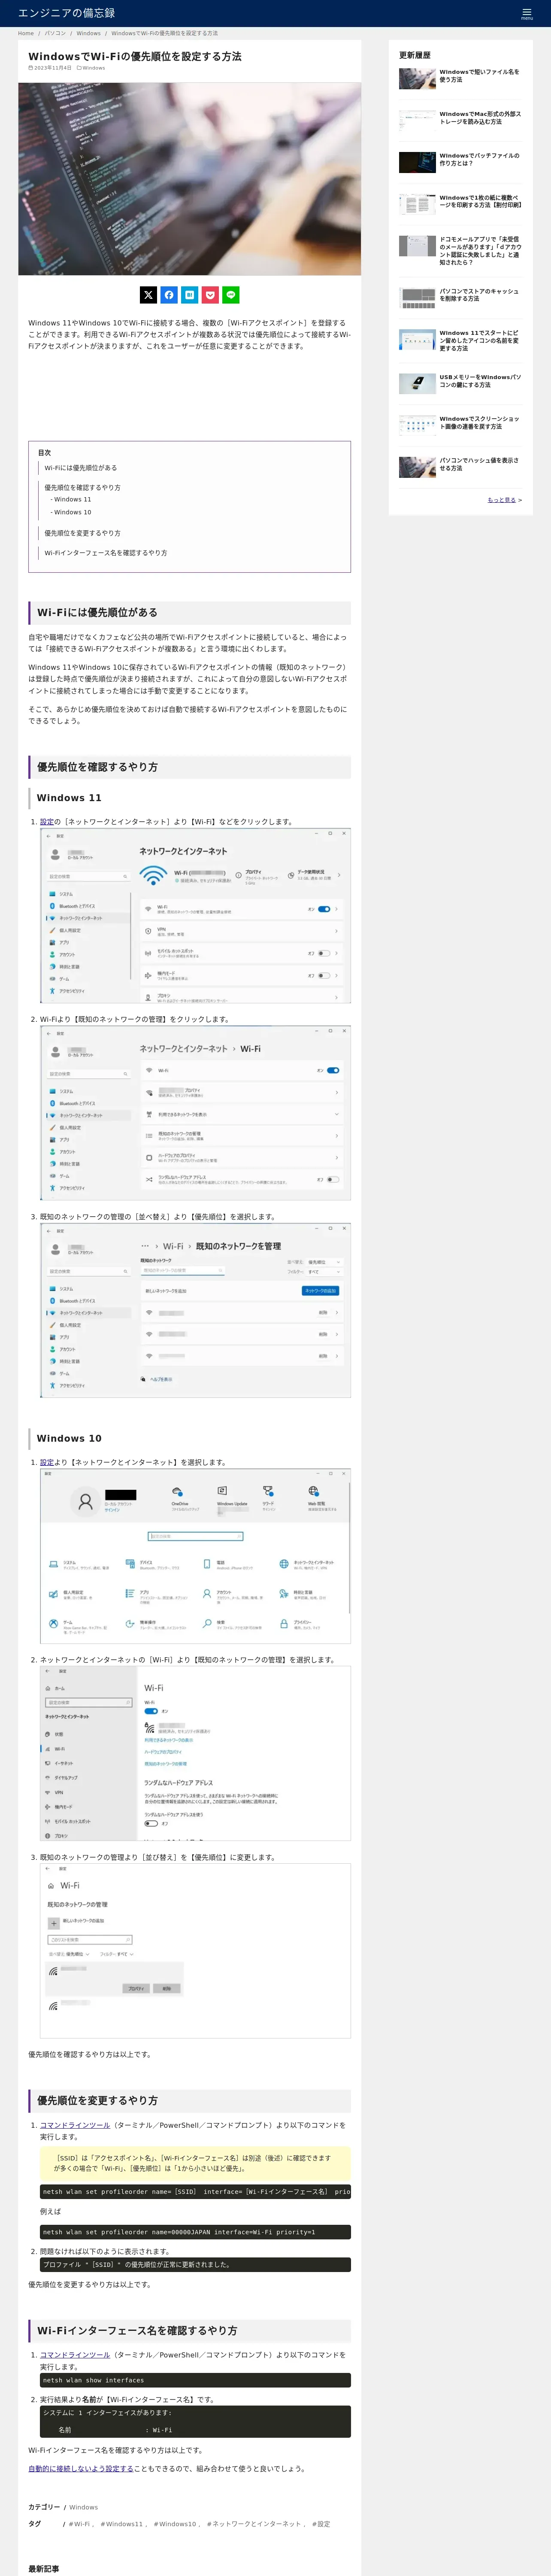This screenshot has height=2576, width=551.
Task: Go to site title エンジニアの備忘録
Action: (66, 13)
